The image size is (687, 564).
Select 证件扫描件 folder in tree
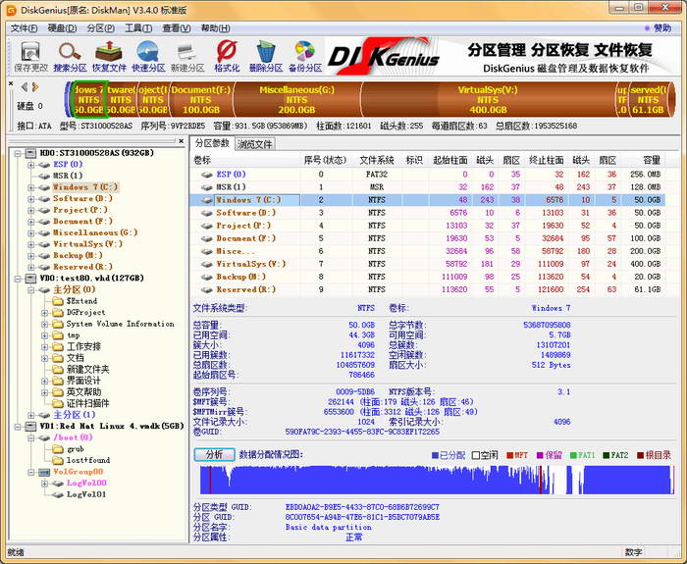(87, 403)
